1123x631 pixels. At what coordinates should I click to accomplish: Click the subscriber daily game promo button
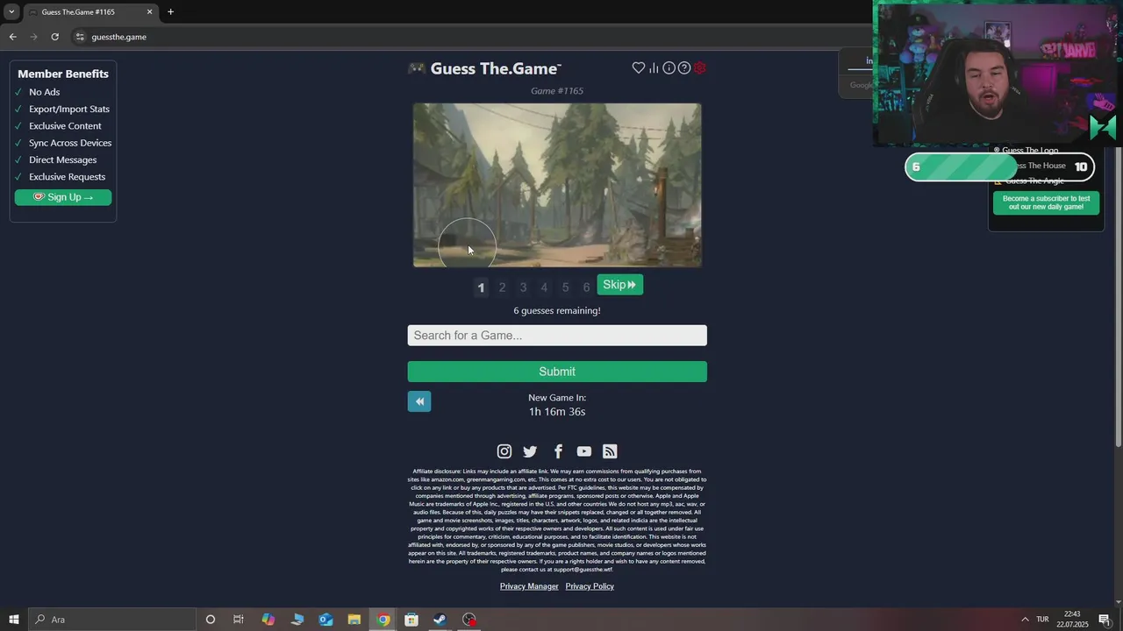point(1046,202)
